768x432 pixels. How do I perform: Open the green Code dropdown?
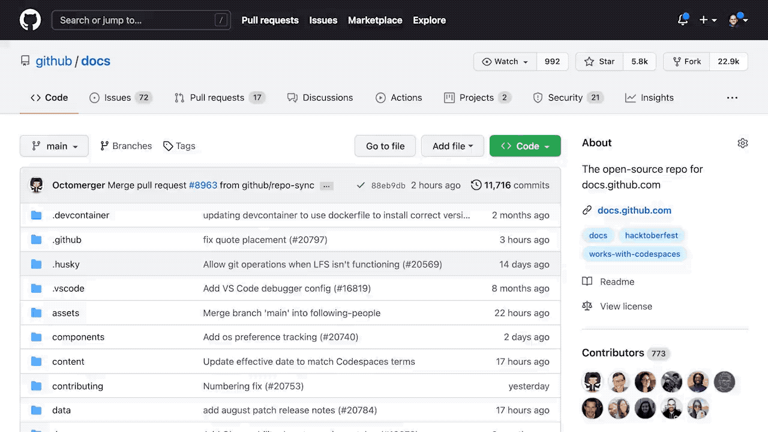pyautogui.click(x=525, y=146)
